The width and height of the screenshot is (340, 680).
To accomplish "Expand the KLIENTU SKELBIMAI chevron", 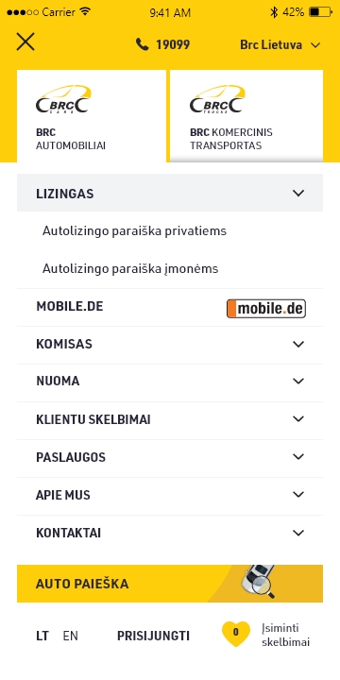I will 298,419.
